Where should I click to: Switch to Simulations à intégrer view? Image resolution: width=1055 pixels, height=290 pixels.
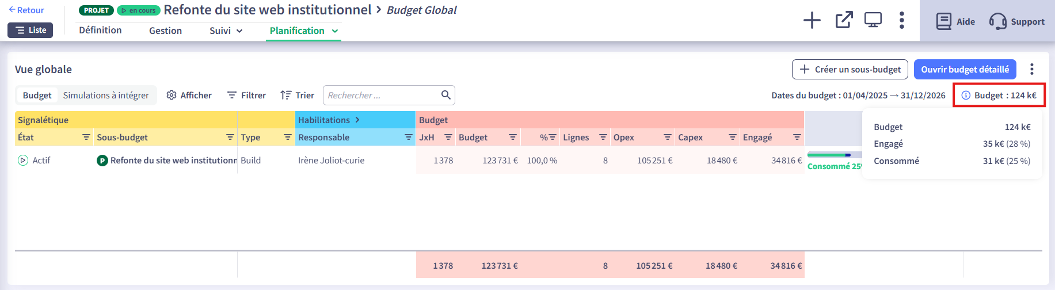pos(106,96)
